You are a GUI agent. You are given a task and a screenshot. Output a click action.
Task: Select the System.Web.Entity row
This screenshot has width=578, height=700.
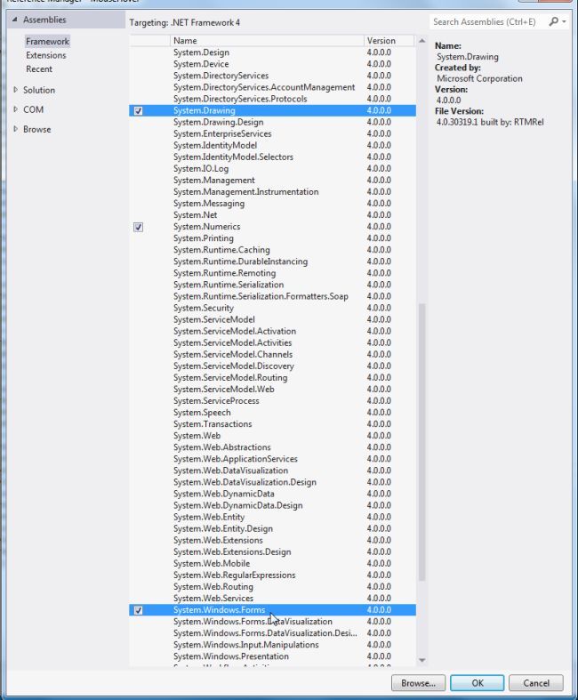pos(272,517)
